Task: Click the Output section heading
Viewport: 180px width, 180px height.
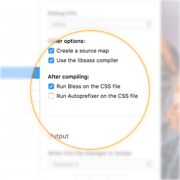Action: point(59,136)
